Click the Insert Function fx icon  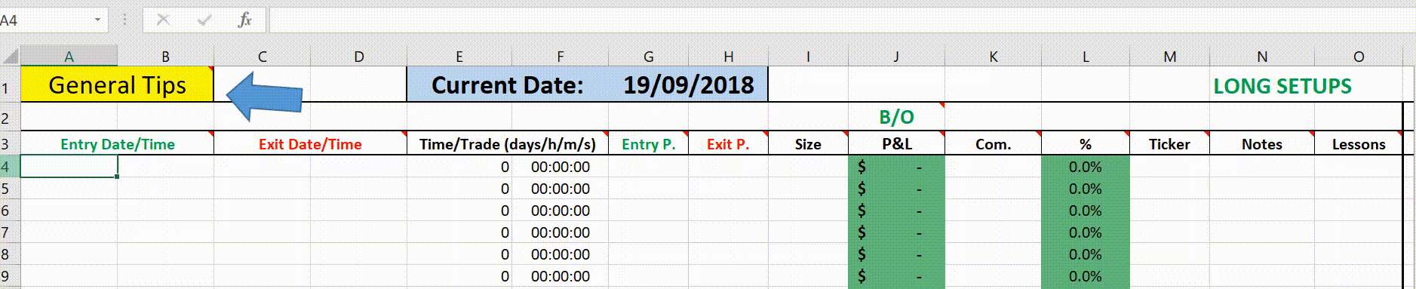tap(244, 20)
